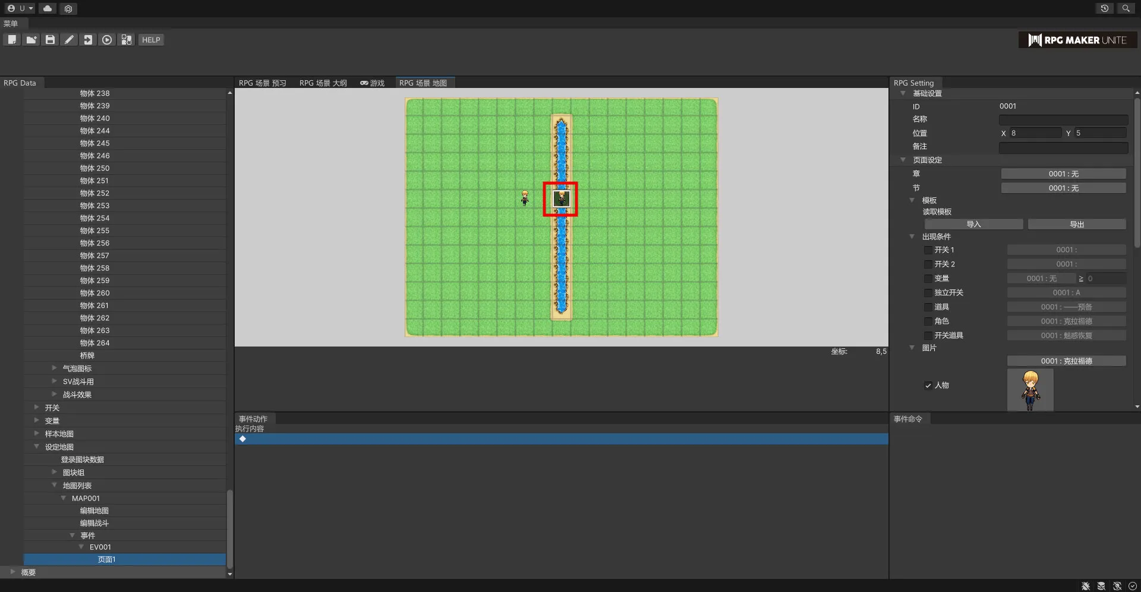The width and height of the screenshot is (1141, 592).
Task: Click the 导入 template button
Action: [973, 224]
